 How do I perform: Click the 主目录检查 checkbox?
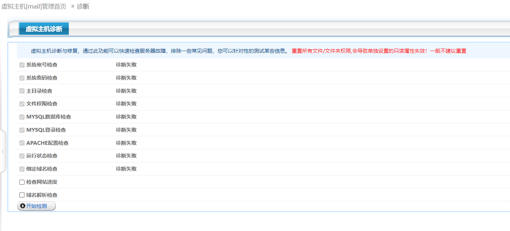pyautogui.click(x=22, y=91)
